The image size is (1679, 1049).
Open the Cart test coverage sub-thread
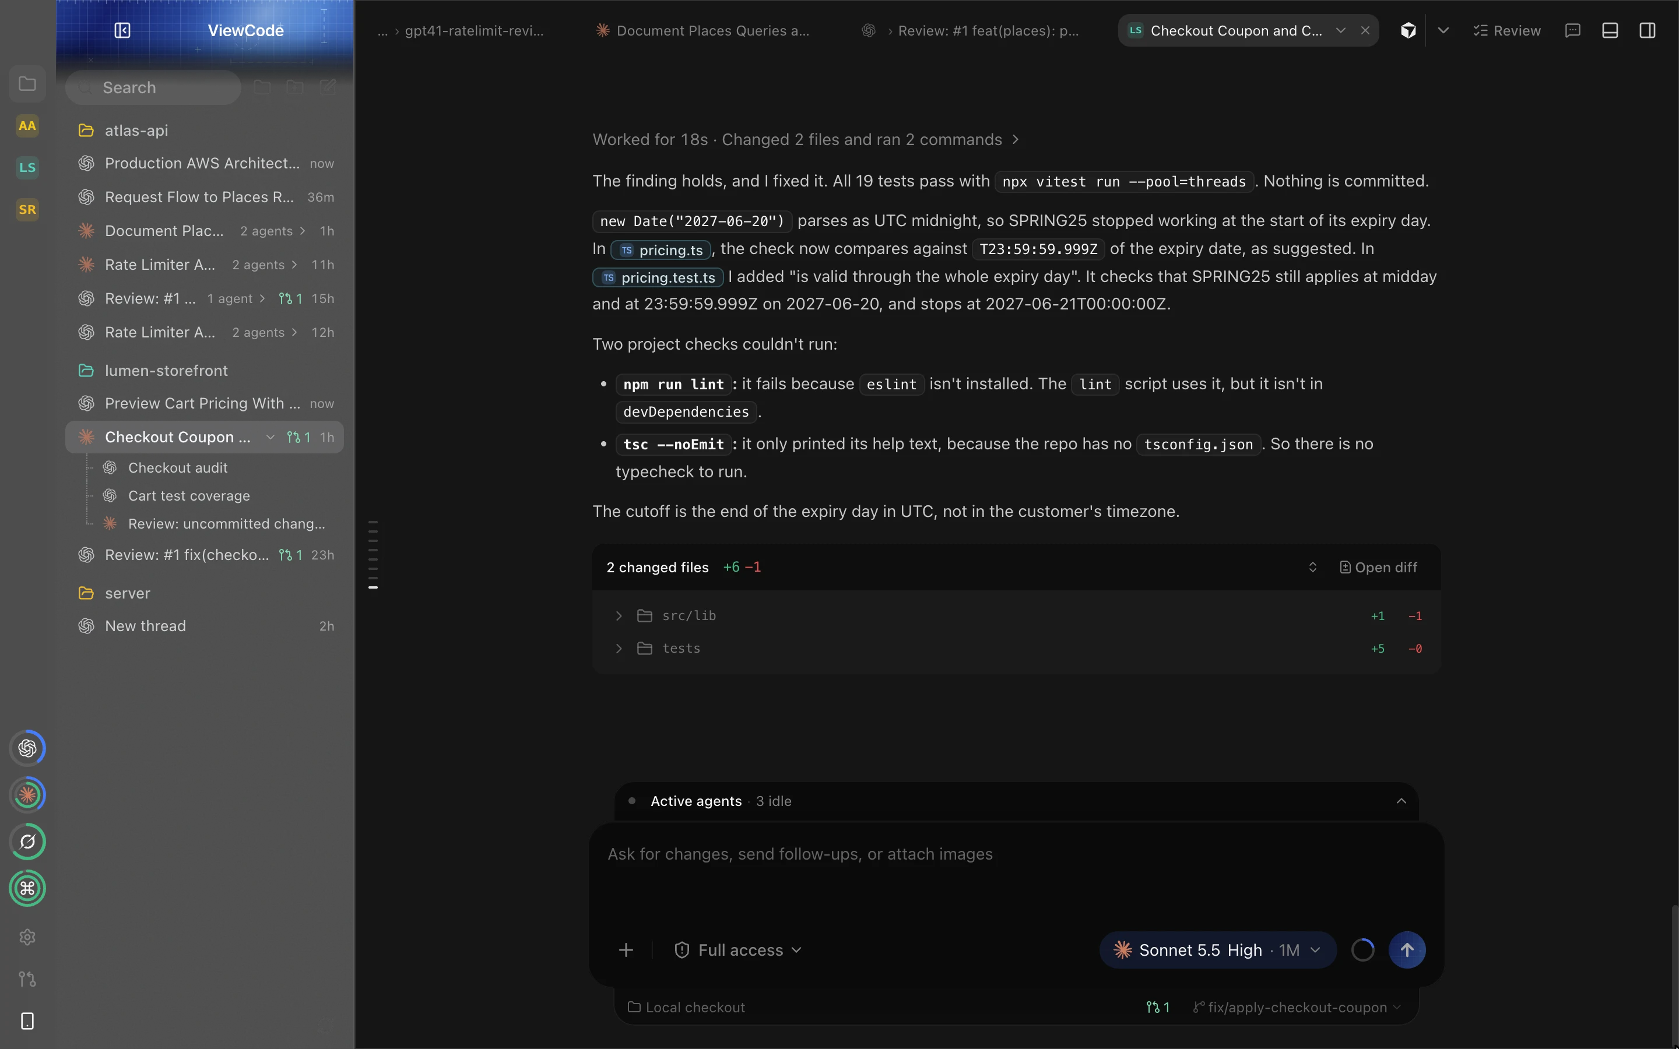(x=189, y=495)
